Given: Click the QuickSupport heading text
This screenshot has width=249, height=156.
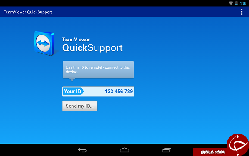Looking at the screenshot, I should click(x=93, y=48).
